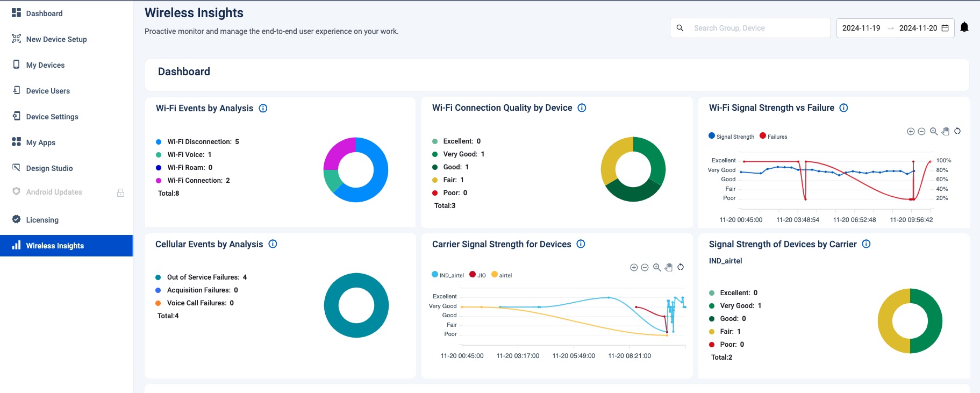Click the start date 2024-11-19 field
The width and height of the screenshot is (980, 393).
(x=861, y=28)
